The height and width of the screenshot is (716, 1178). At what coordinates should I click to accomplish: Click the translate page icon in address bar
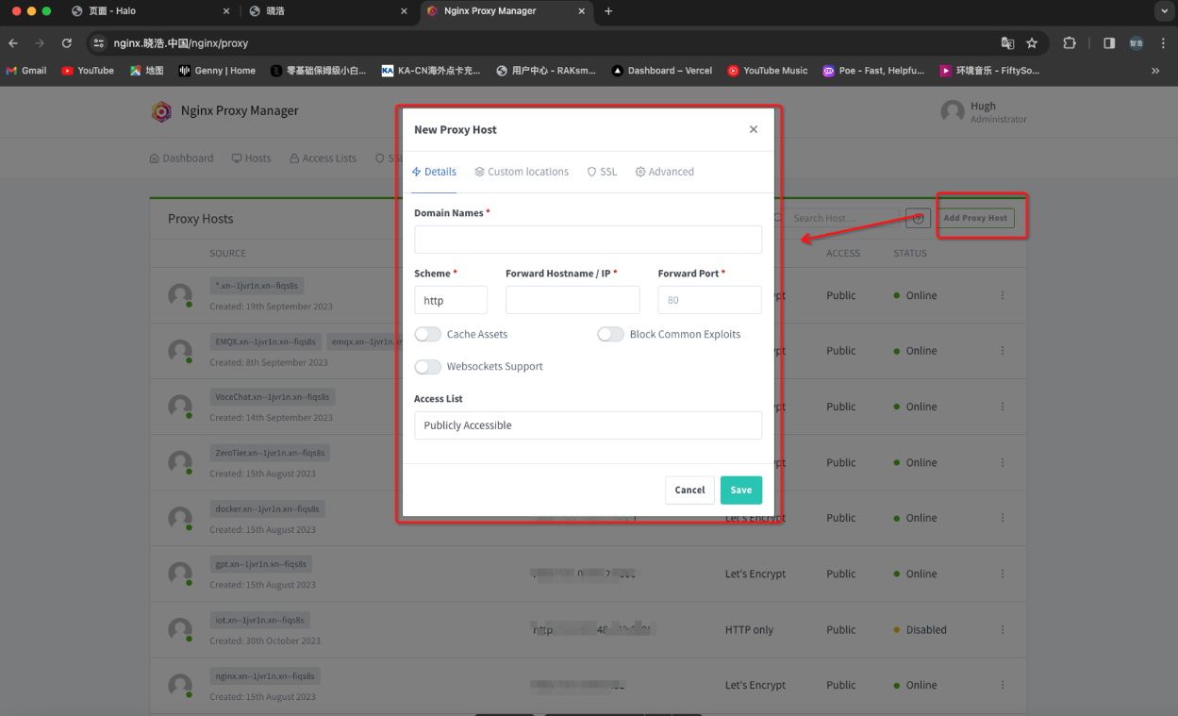[1007, 43]
